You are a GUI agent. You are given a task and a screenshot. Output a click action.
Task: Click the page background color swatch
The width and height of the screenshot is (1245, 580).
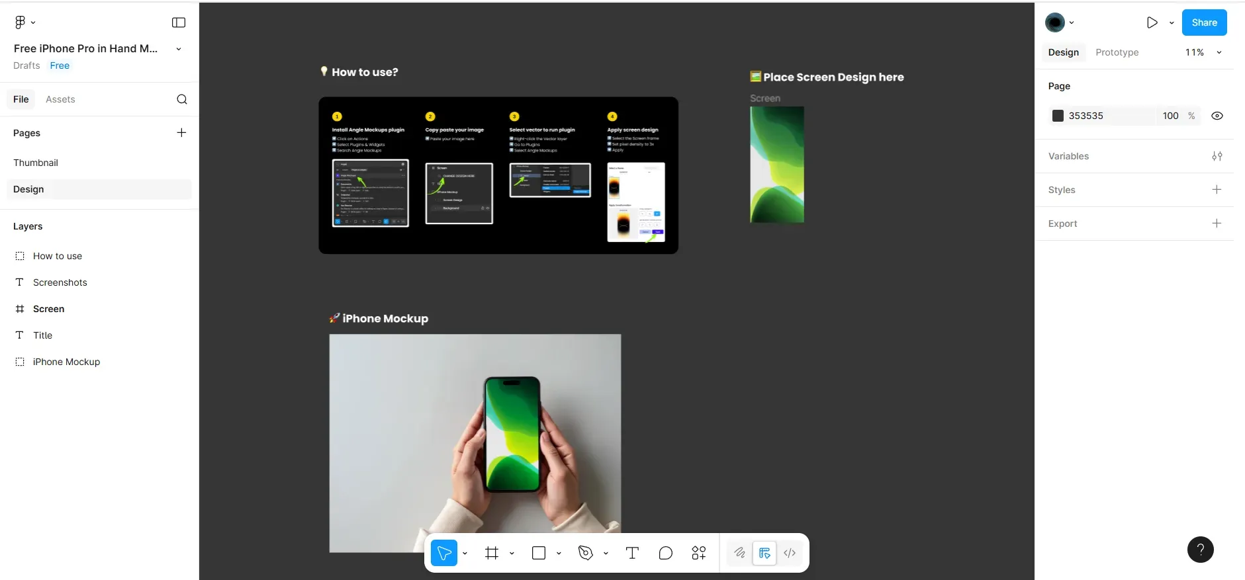click(1058, 116)
